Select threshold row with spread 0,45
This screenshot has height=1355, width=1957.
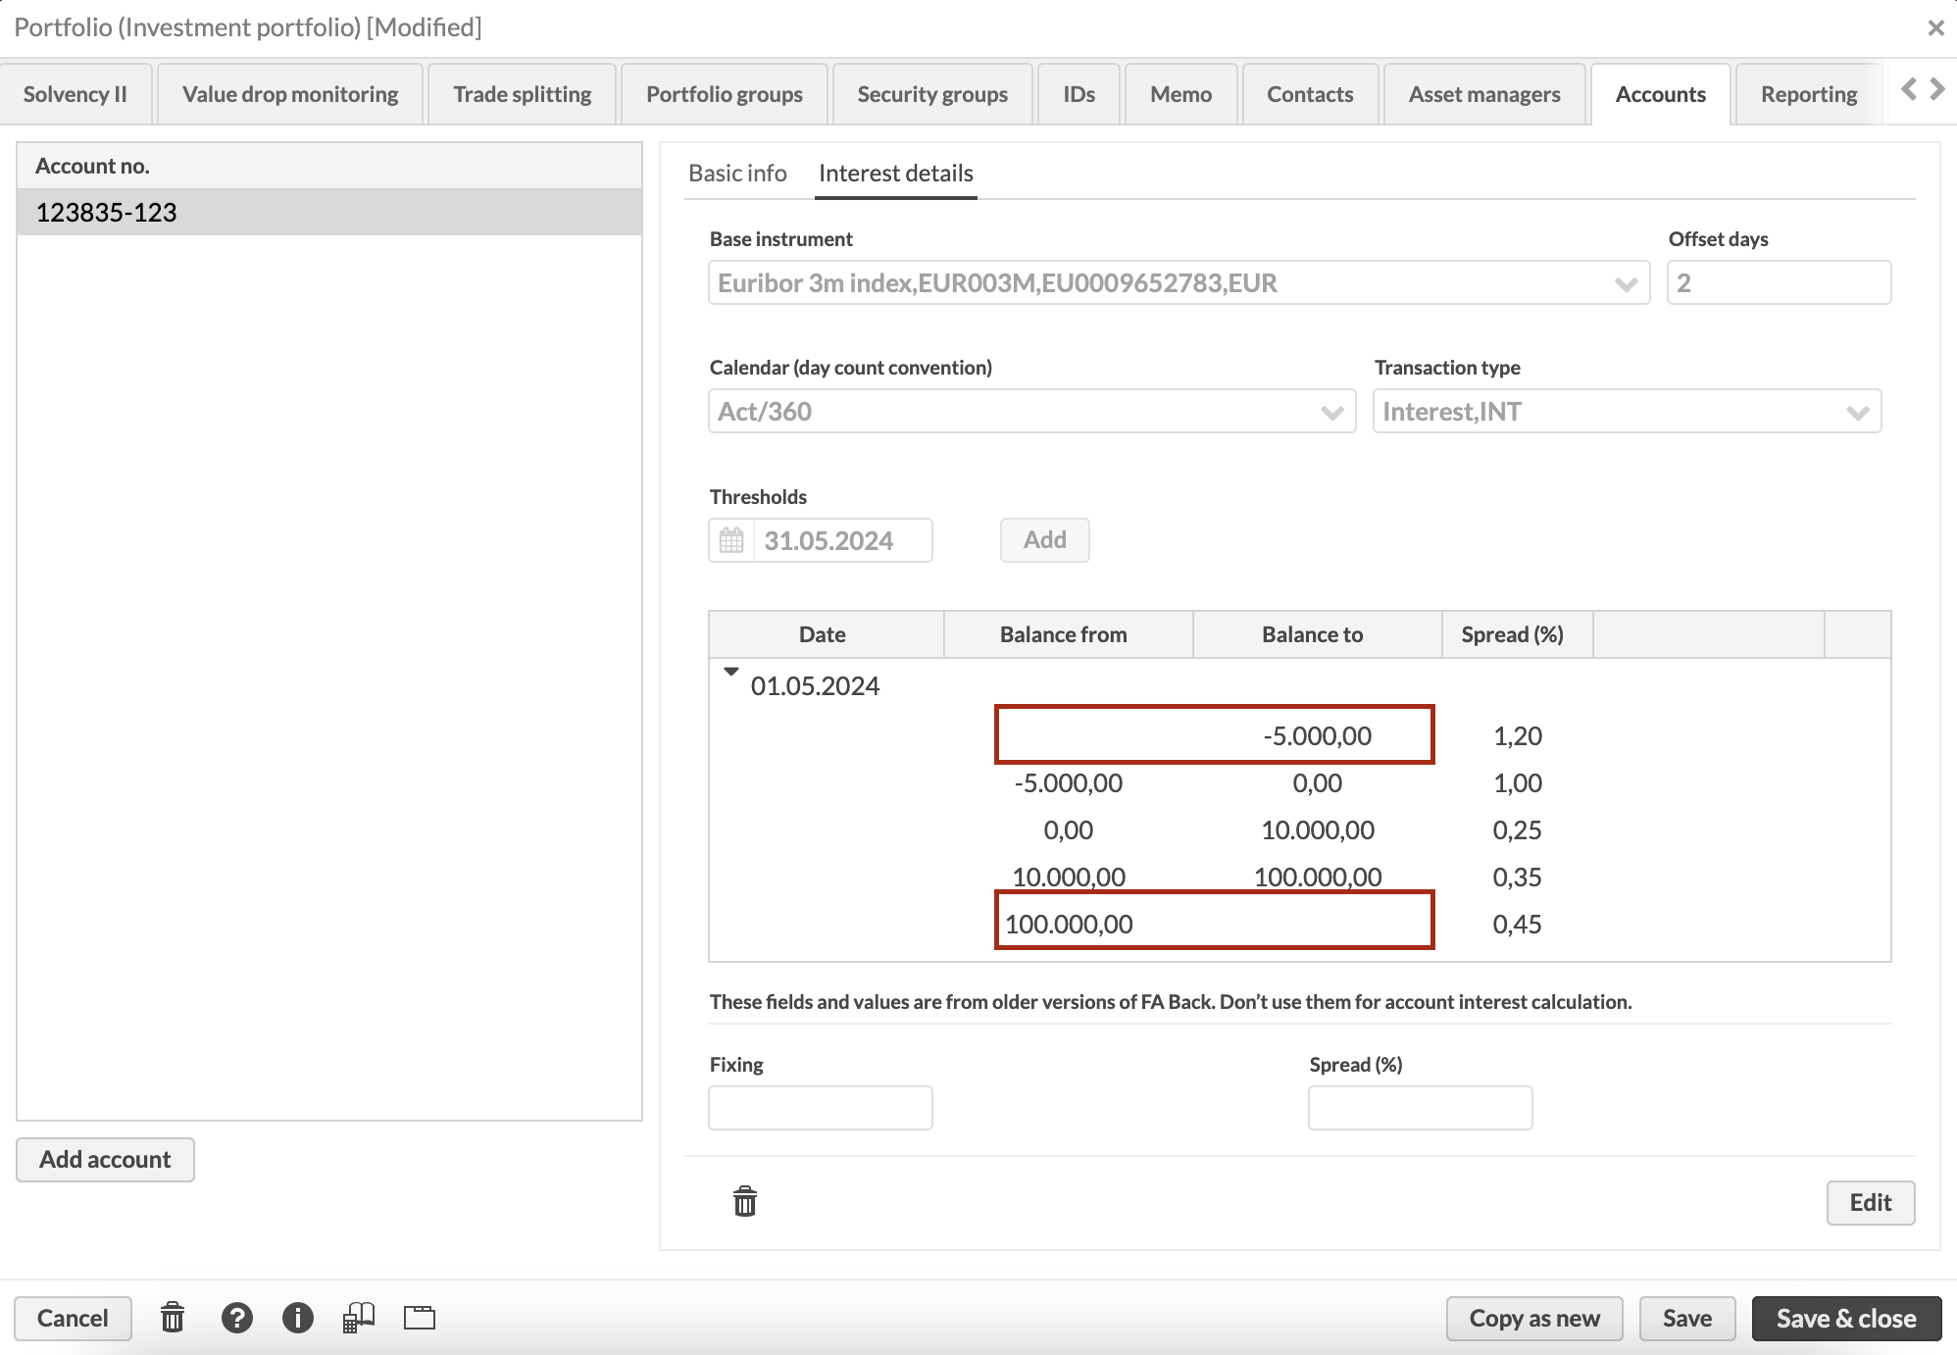[1299, 924]
